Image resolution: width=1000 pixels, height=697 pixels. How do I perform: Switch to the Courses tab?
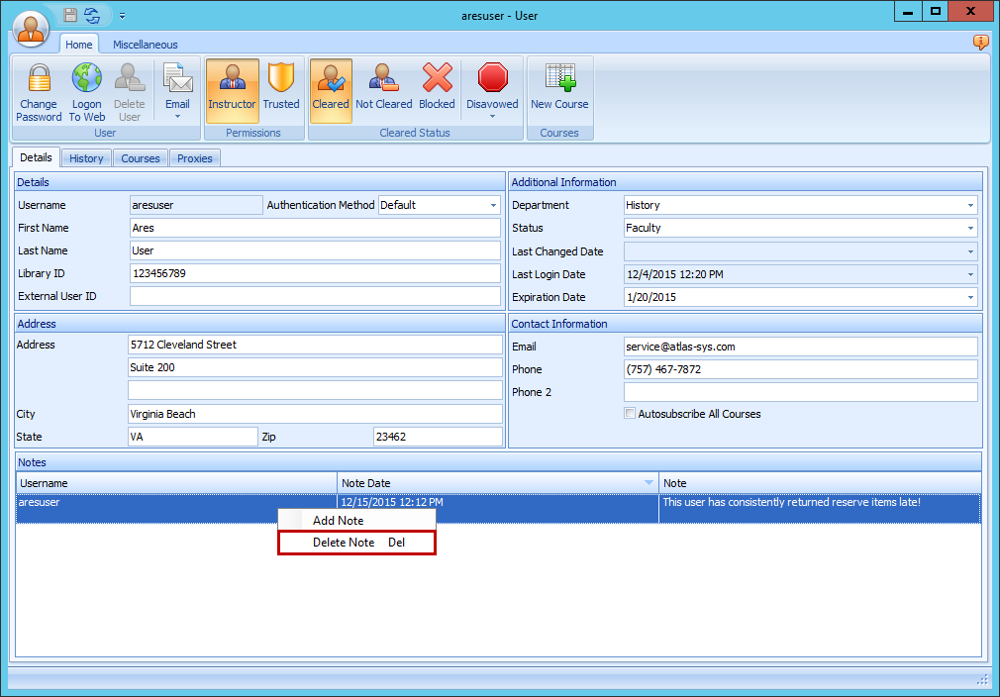pyautogui.click(x=141, y=158)
